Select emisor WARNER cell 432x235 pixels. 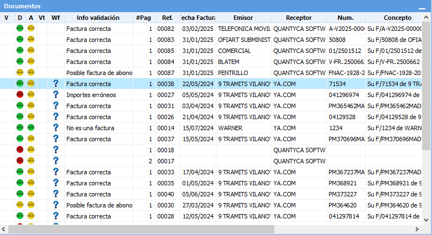243,128
